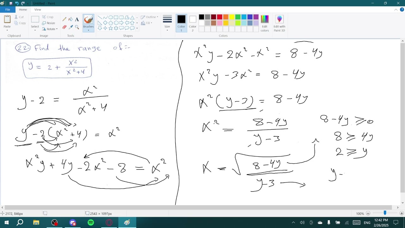Click the Brushes tool icon
Viewport: 405px width, 228px height.
pos(88,20)
